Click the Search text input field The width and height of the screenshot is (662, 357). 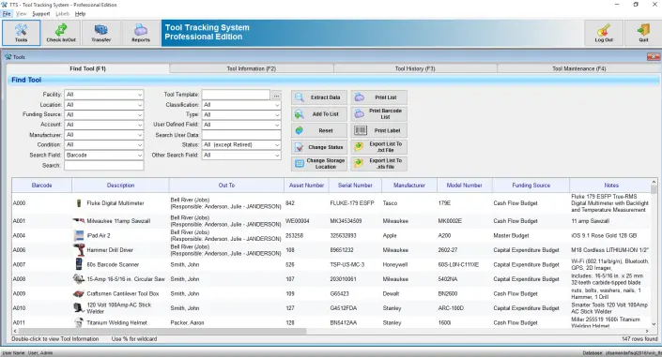pyautogui.click(x=104, y=166)
